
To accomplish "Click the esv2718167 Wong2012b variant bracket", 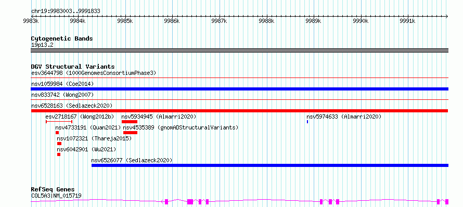I will (x=59, y=122).
